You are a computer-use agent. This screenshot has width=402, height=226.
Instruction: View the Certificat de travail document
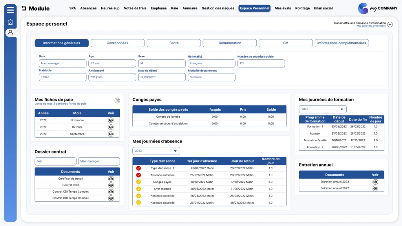tap(111, 179)
